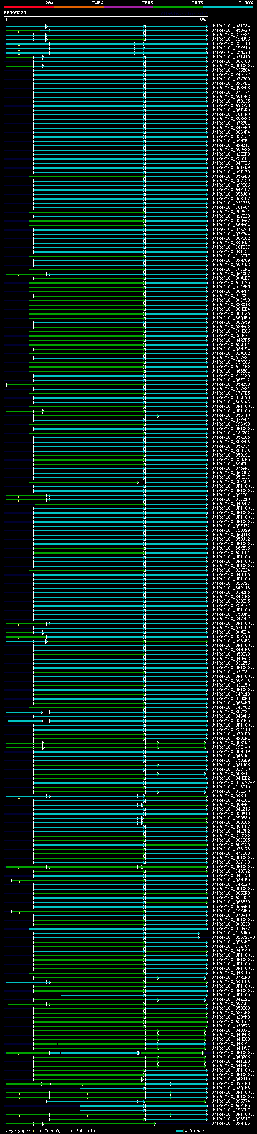Screen dimensions: 257x1134
Task: Select hit label UniRef100_Q7X748
Action: point(230,229)
